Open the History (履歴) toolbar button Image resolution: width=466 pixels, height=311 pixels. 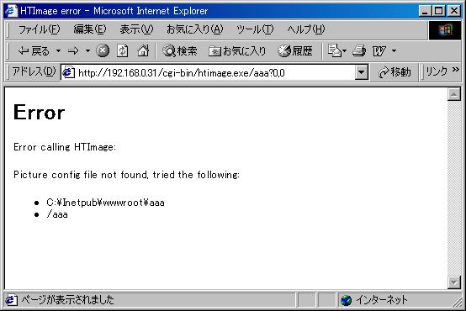[295, 51]
